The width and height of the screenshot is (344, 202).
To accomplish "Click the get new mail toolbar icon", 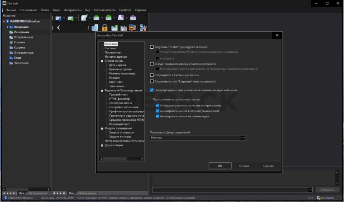I will coord(58,18).
